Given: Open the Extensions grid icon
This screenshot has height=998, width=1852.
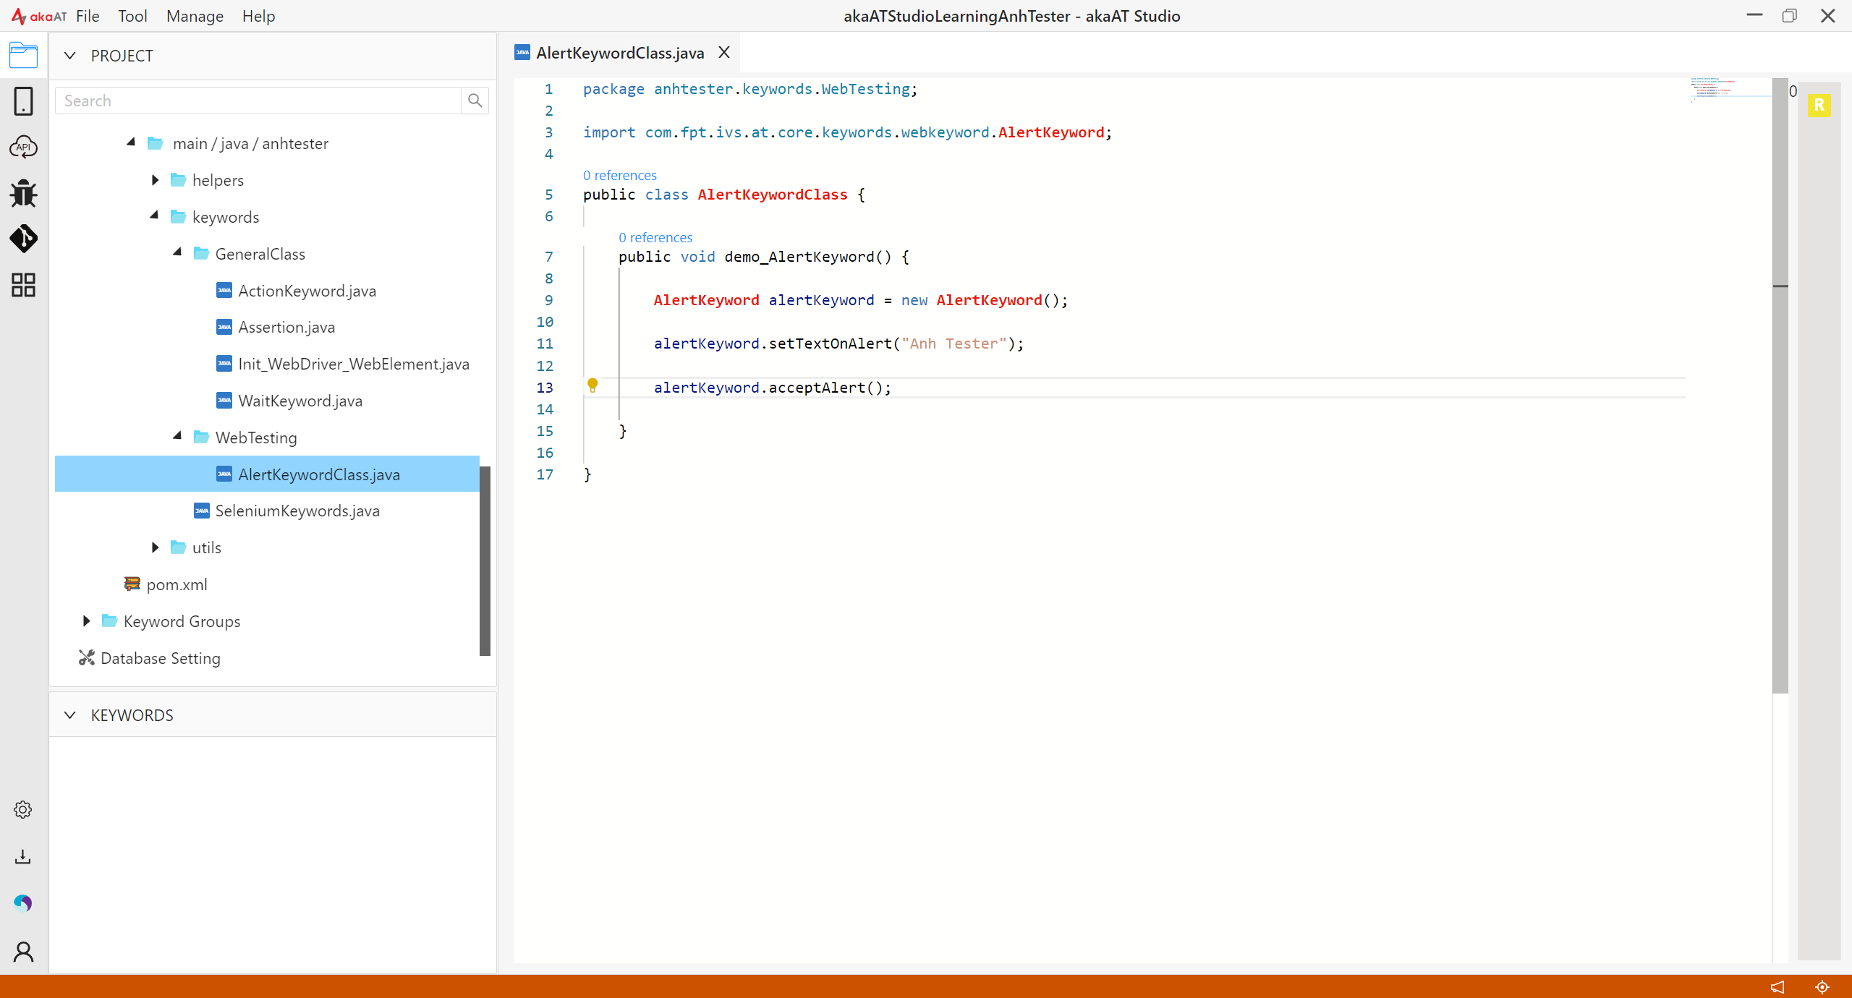Looking at the screenshot, I should 23,285.
